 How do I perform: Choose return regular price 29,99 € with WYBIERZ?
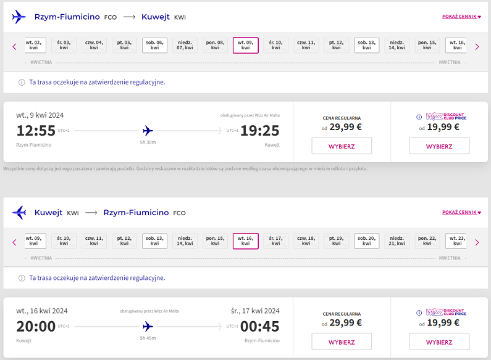coord(342,342)
